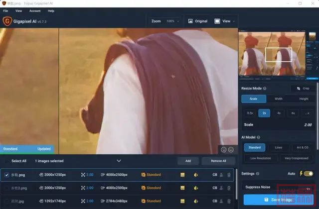
Task: Click the navigator preview thumbnail
Action: pos(272,54)
